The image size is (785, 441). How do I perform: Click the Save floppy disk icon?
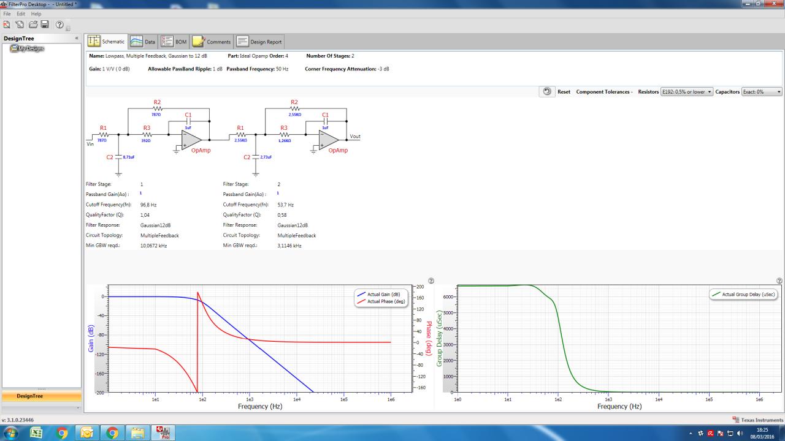click(x=45, y=24)
